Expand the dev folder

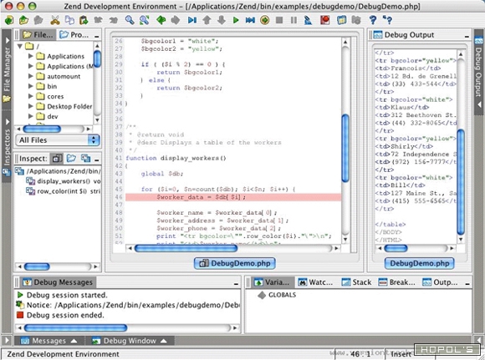pyautogui.click(x=31, y=116)
